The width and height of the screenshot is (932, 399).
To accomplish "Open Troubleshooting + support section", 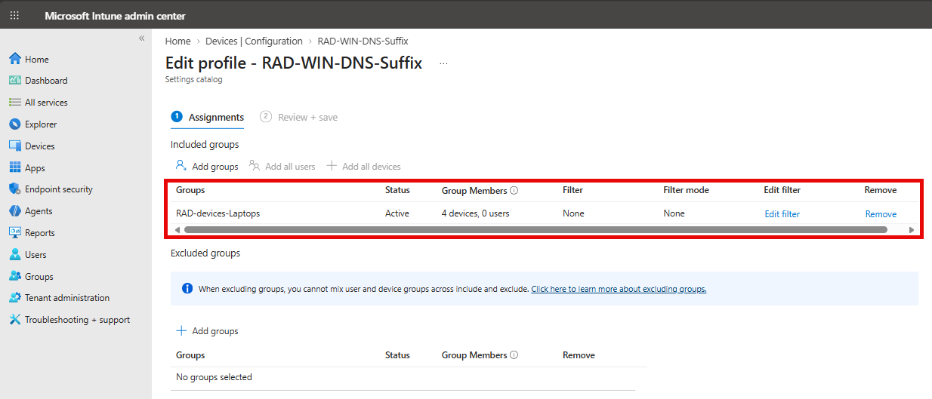I will [77, 320].
